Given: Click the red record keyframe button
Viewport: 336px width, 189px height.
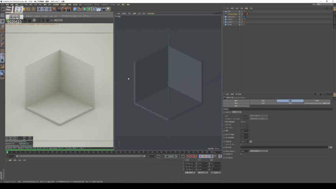Looking at the screenshot, I should (x=188, y=156).
